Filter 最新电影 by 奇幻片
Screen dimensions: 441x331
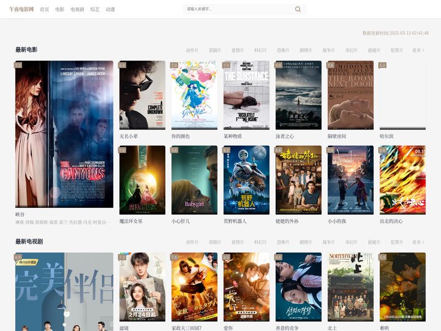pyautogui.click(x=352, y=50)
